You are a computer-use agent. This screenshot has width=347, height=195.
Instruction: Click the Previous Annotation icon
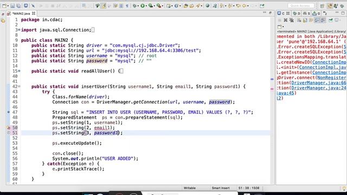230,6
